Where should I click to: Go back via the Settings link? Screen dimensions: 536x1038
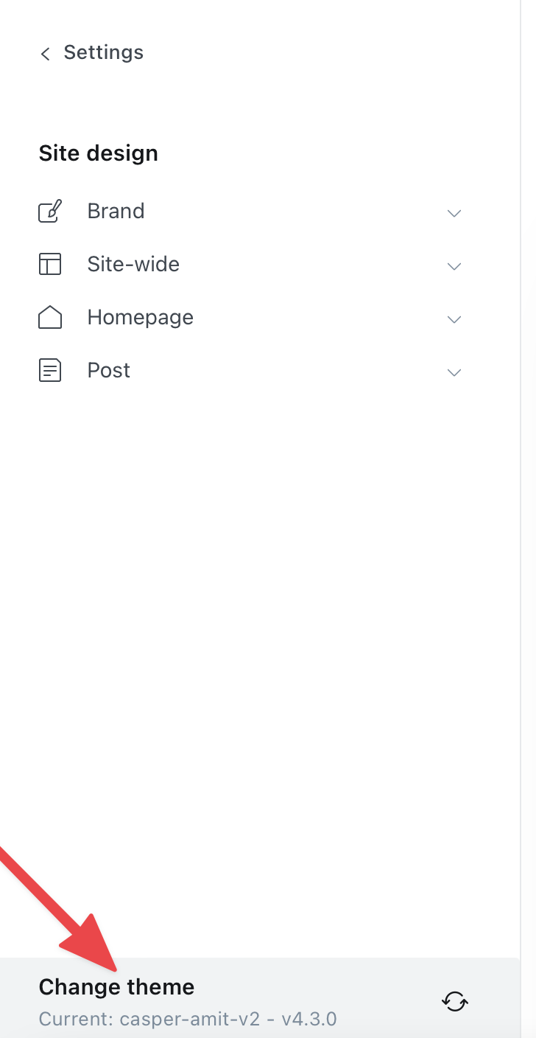pos(103,52)
